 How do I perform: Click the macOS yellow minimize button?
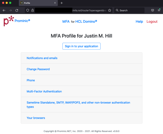point(7,3)
